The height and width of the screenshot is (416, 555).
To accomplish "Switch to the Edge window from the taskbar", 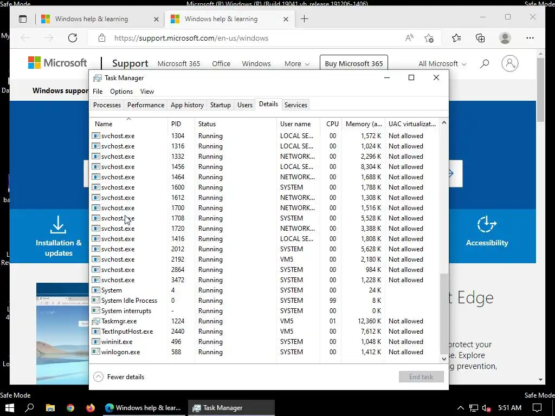I will [x=143, y=408].
